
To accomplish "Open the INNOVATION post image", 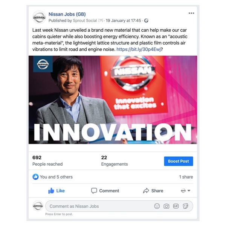I will (x=113, y=100).
